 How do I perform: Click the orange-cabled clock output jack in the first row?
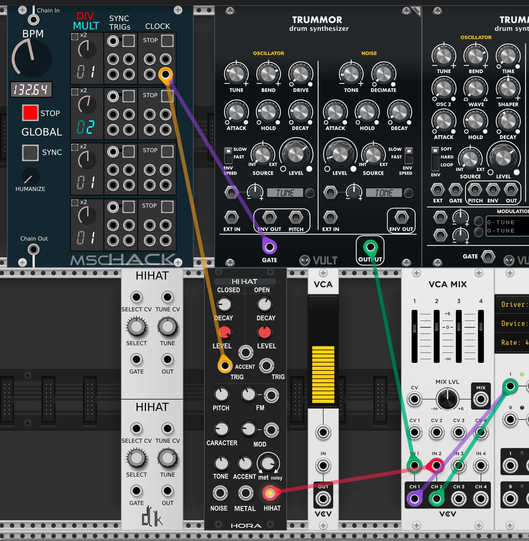[166, 74]
